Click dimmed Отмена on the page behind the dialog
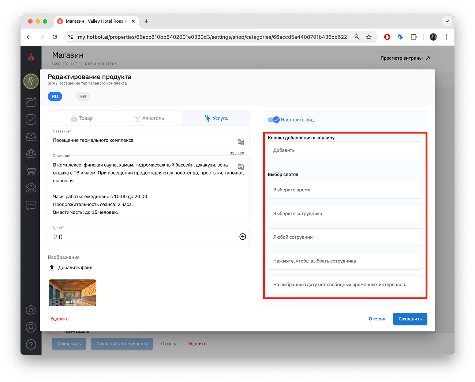Viewport: 475px width, 382px height. (169, 344)
